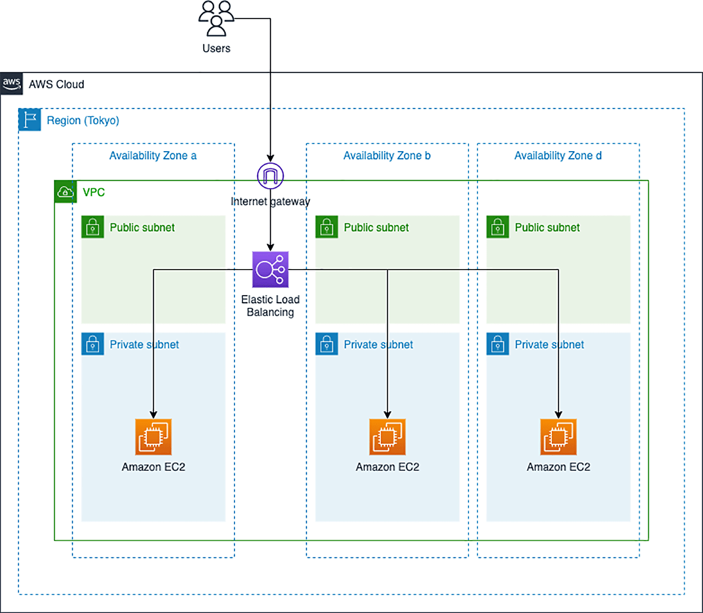Click the VPC label next to the cloud icon
The width and height of the screenshot is (703, 613).
click(x=93, y=192)
